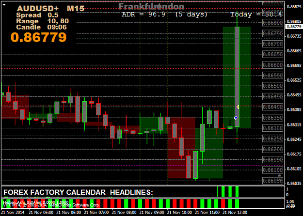The height and width of the screenshot is (216, 303).
Task: Click the Heiken Ashi SWAlert indicator label
Action: click(x=36, y=202)
